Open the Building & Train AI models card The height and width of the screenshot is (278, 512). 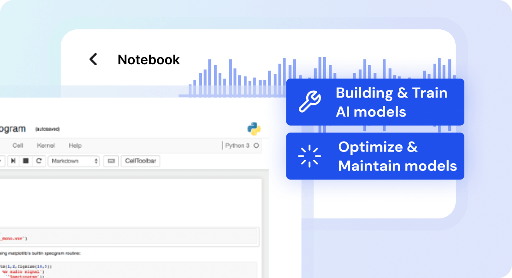pyautogui.click(x=375, y=102)
